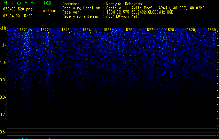Click the 1524 time marker
The width and height of the screenshot is (219, 139).
86,30
